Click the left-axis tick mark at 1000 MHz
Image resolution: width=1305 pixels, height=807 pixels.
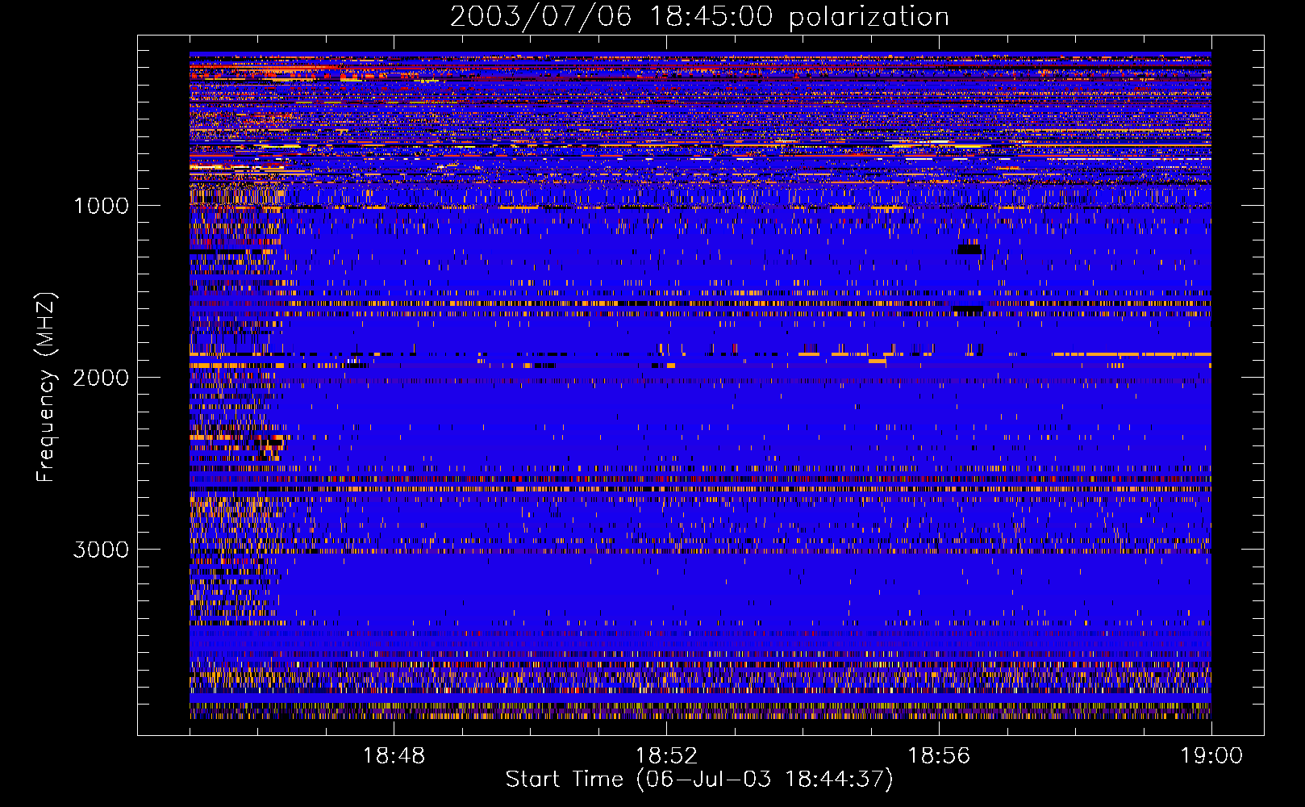coord(144,205)
